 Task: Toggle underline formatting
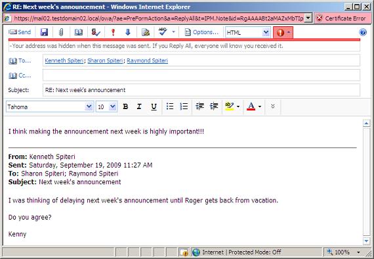[x=154, y=106]
